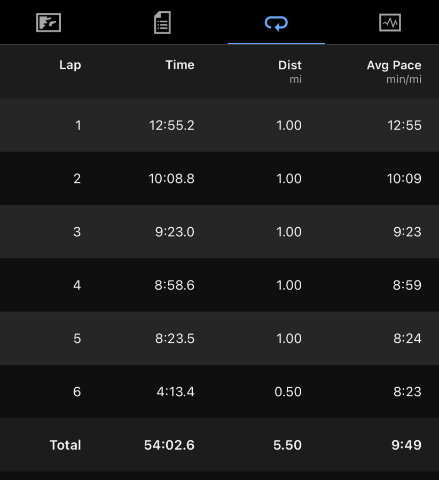Click lap 6 distance 0.50
This screenshot has width=439, height=480.
click(x=288, y=391)
